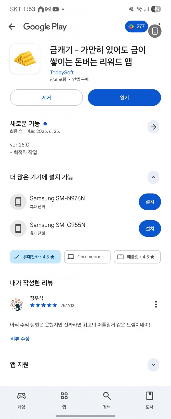
Task: Tap the 열기 open button
Action: [124, 98]
